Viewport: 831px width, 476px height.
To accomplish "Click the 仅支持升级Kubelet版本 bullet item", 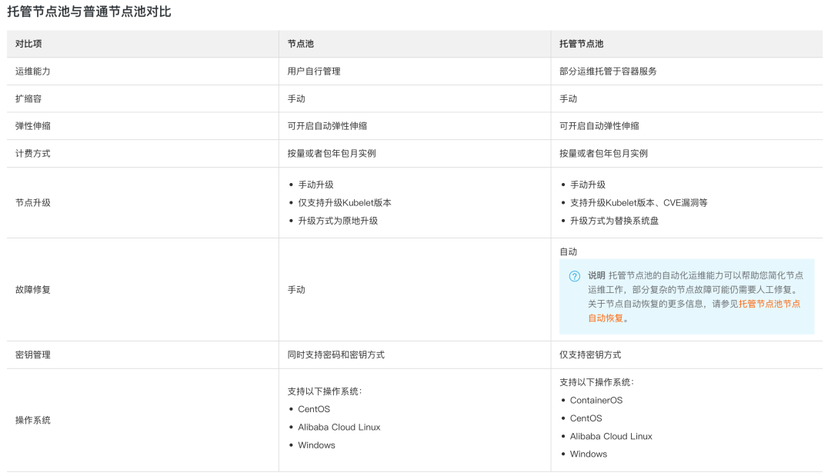I will [345, 203].
